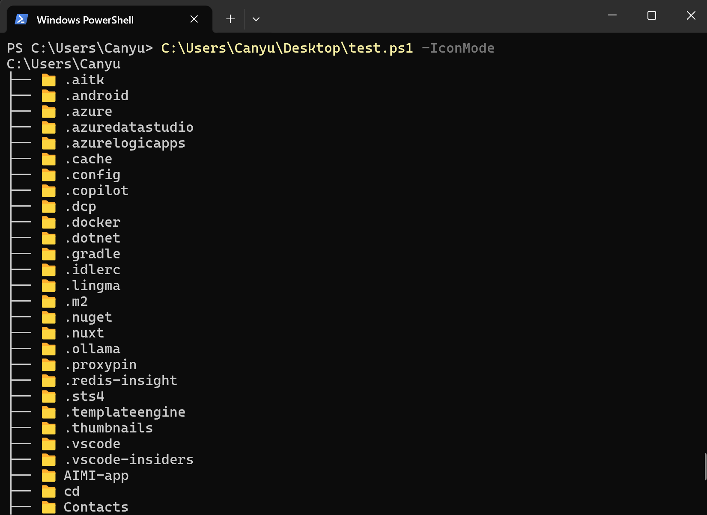Select the .vscode folder icon
Screen dimensions: 707x515
click(49, 444)
